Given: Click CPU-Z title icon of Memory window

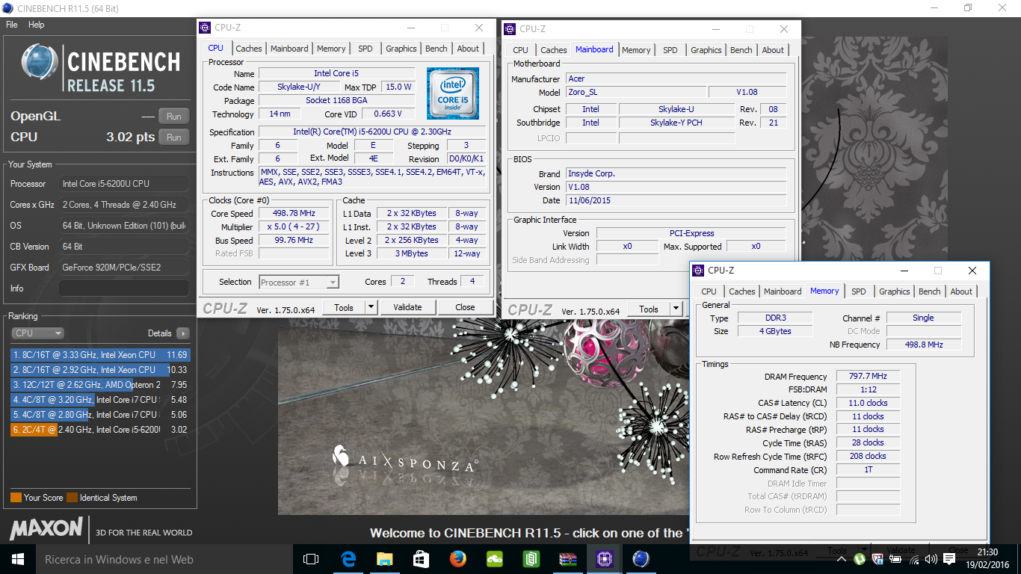Looking at the screenshot, I should click(698, 271).
